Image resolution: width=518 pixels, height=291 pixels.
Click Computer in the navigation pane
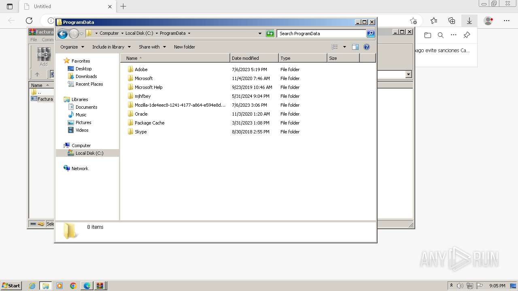click(81, 145)
